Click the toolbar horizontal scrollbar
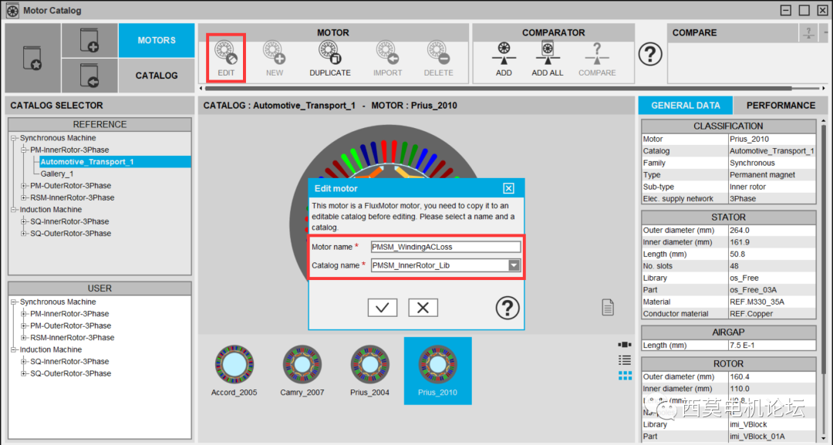This screenshot has height=445, width=833. tap(498, 88)
